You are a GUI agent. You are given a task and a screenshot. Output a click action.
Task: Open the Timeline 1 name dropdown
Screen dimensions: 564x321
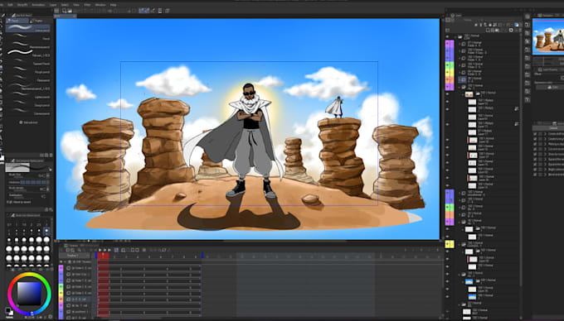[x=74, y=256]
